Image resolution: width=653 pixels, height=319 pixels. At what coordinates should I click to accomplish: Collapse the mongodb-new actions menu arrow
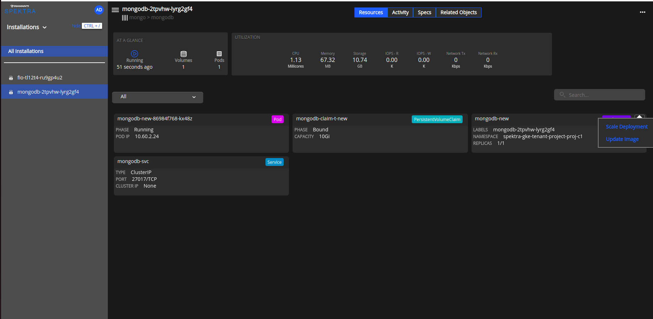639,116
